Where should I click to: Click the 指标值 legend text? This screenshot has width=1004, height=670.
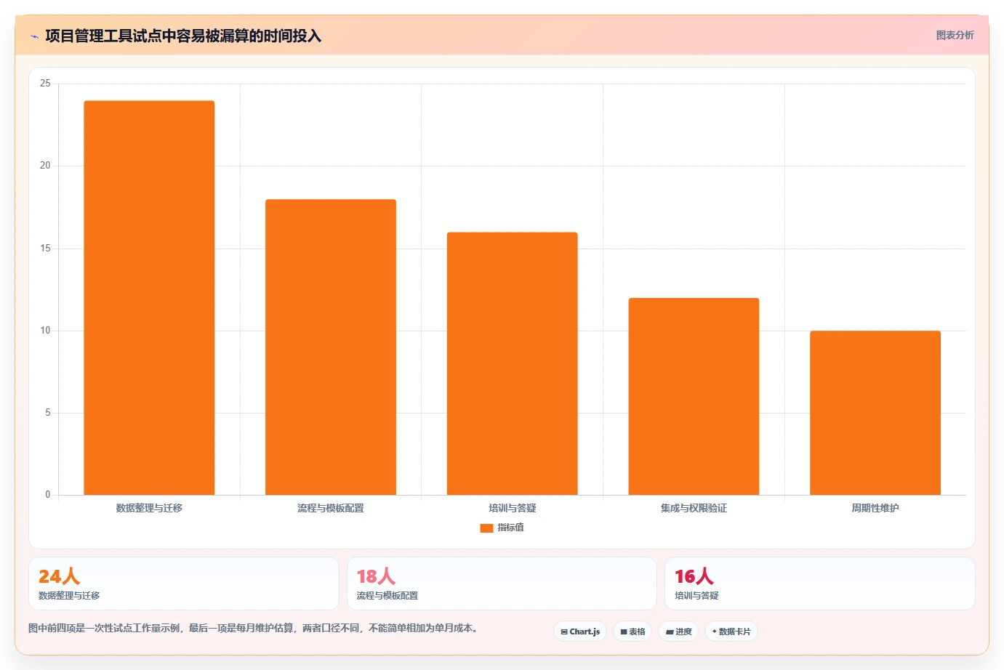coord(510,528)
